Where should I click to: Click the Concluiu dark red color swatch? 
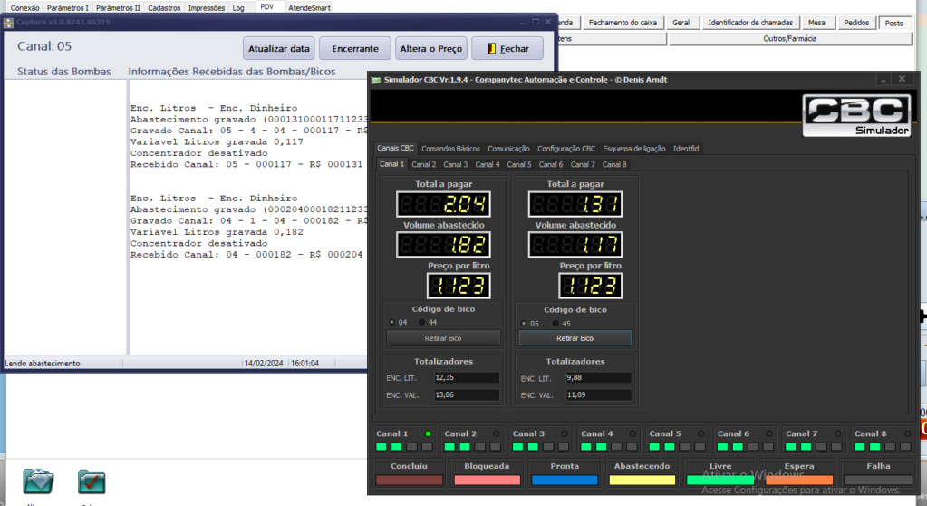point(409,480)
